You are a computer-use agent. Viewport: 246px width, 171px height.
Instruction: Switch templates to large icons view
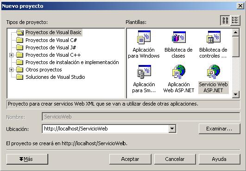click(x=225, y=20)
